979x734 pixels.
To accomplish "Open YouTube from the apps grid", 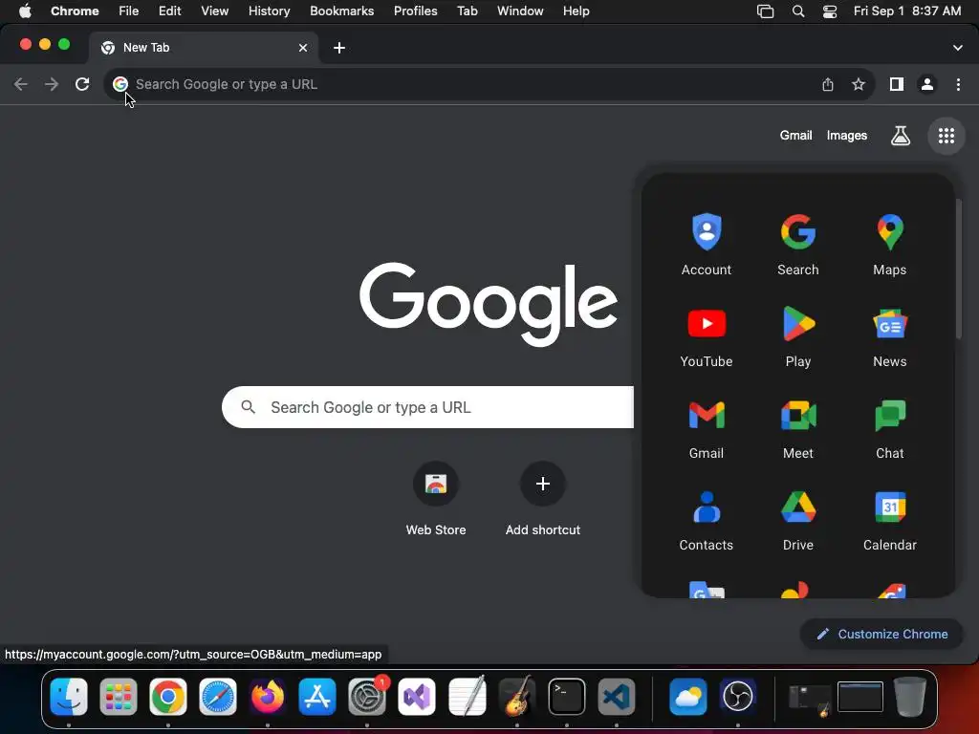I will [x=707, y=336].
